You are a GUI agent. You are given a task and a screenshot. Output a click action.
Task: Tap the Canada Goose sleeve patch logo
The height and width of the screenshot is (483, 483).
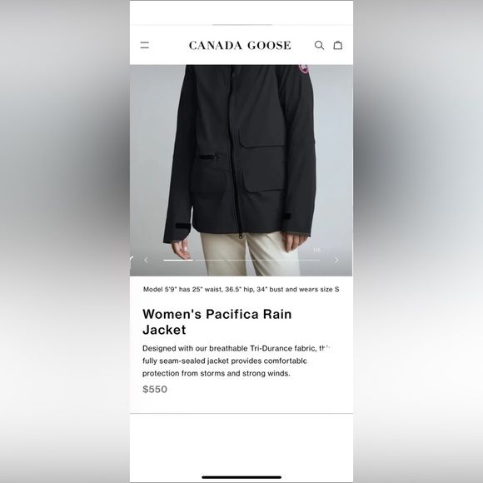coord(303,69)
